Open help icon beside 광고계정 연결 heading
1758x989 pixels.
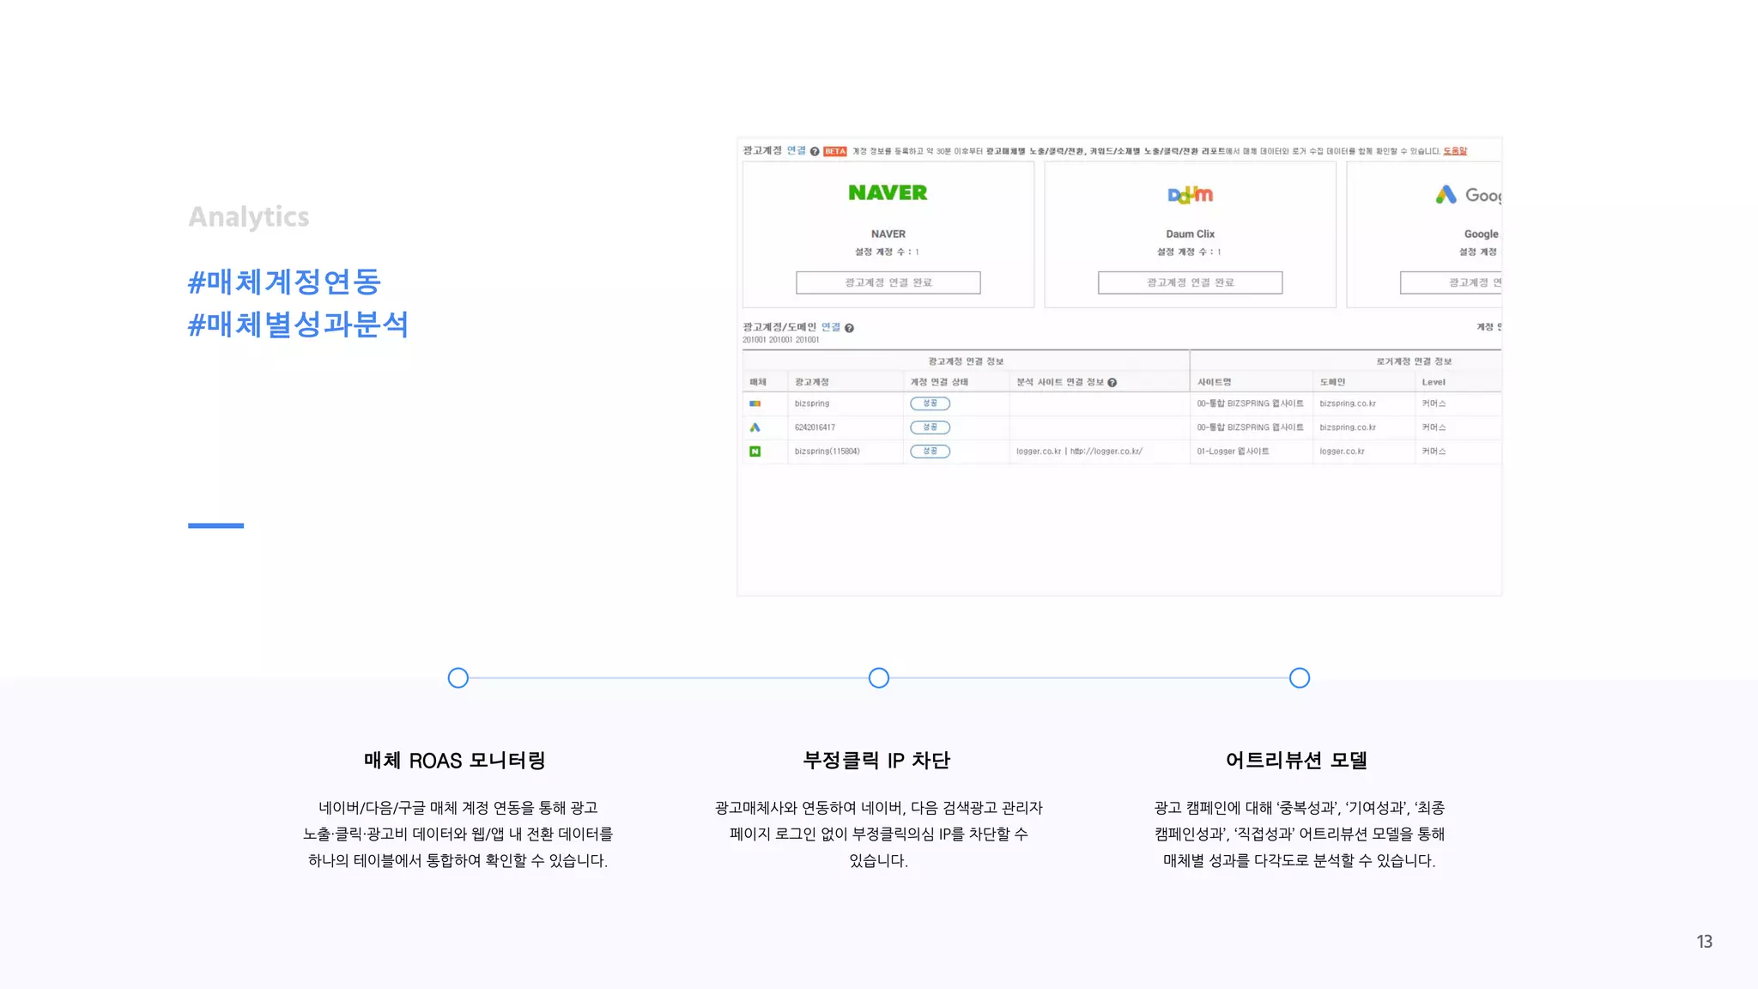coord(815,151)
